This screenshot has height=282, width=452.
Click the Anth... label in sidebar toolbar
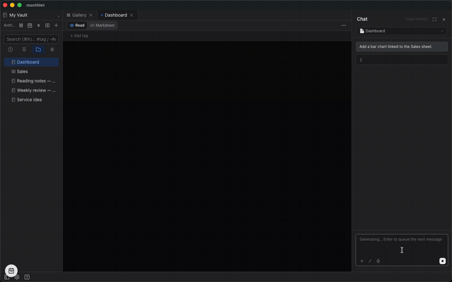point(9,25)
